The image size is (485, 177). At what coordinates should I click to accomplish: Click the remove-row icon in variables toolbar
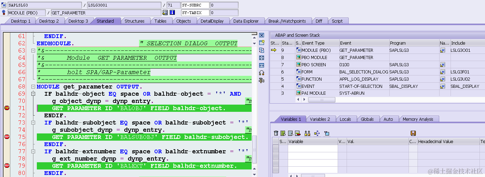pyautogui.click(x=297, y=133)
